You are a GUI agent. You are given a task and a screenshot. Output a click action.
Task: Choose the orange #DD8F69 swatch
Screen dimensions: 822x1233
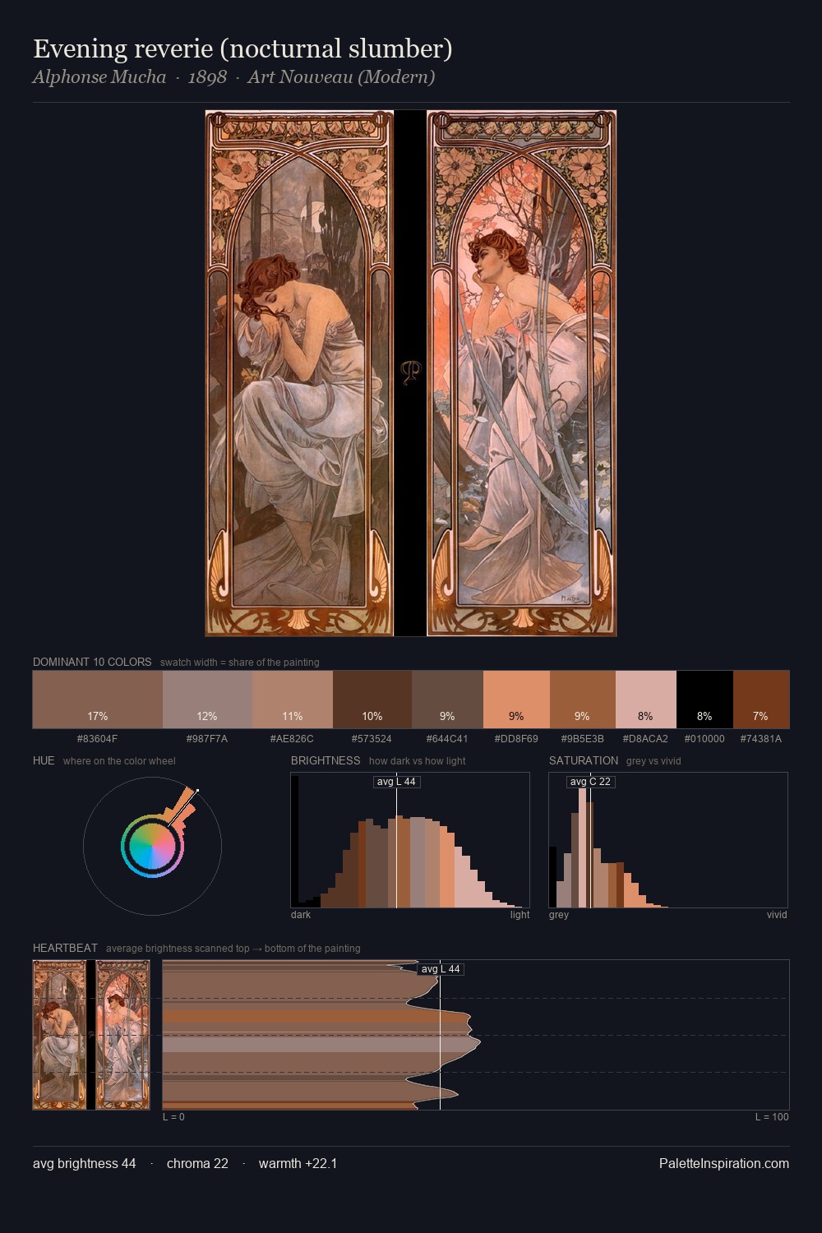[x=516, y=700]
